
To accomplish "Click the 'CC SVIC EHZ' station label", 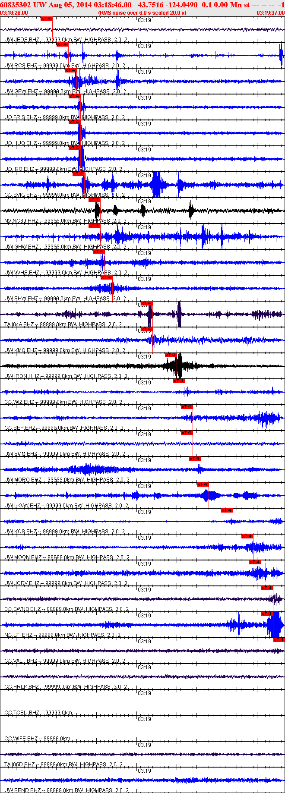I will (x=21, y=195).
